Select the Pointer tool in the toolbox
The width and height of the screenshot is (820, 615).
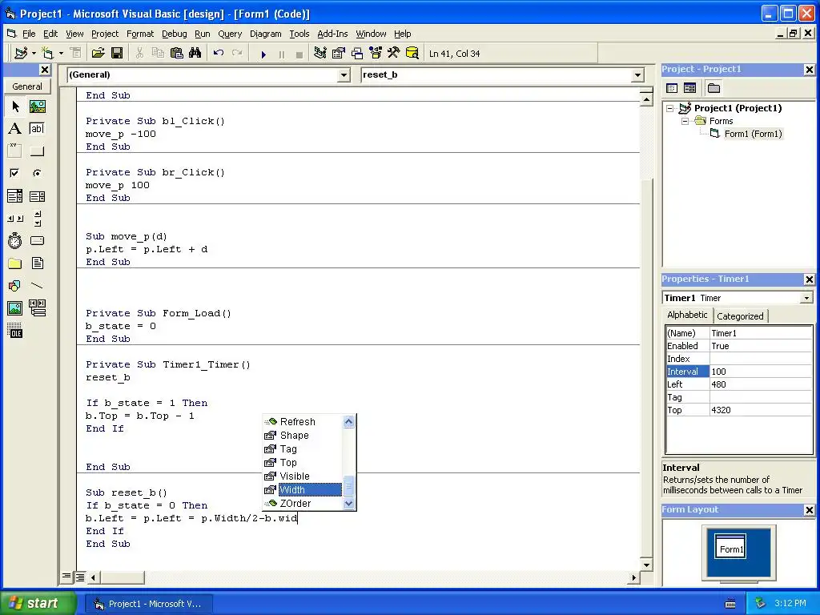(x=15, y=107)
